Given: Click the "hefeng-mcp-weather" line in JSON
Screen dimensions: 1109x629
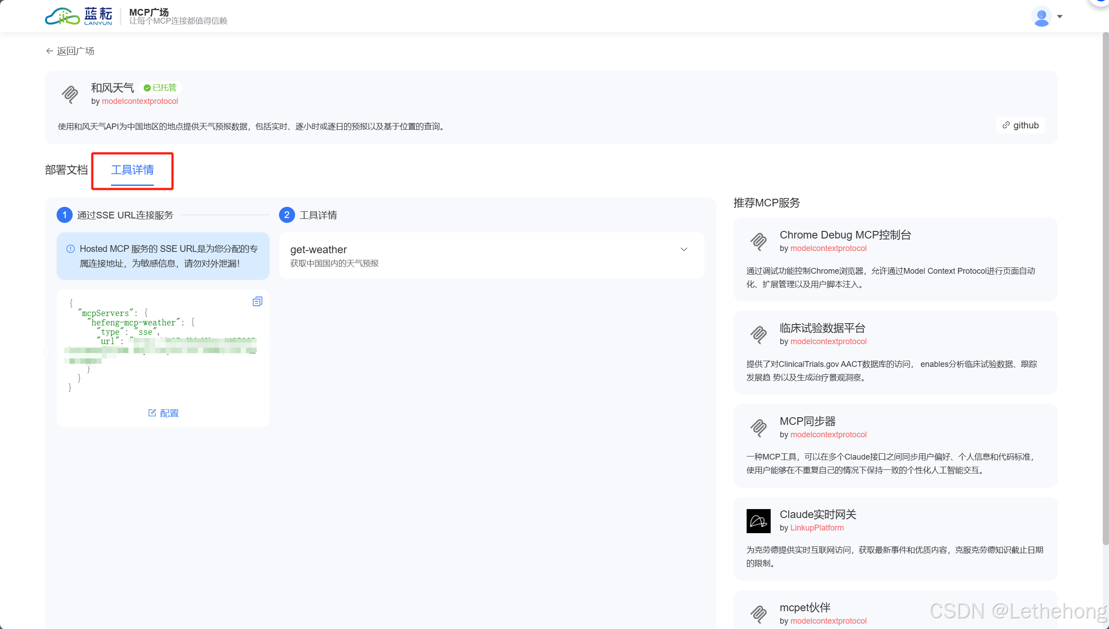Looking at the screenshot, I should point(141,322).
